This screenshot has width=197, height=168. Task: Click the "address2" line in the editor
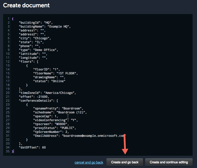(x=32, y=34)
